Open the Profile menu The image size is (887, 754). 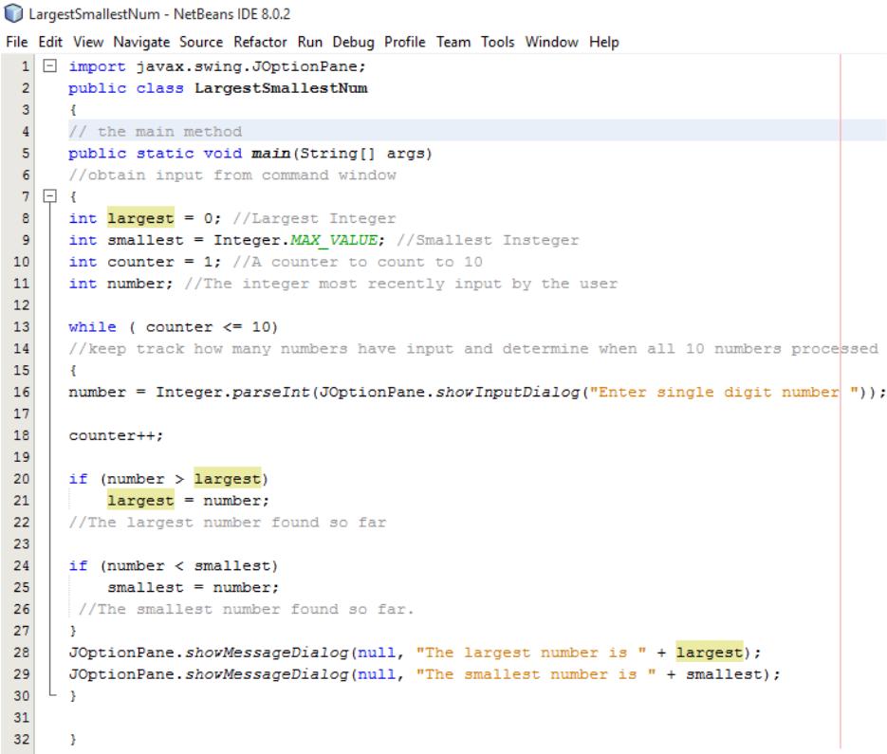pos(404,42)
